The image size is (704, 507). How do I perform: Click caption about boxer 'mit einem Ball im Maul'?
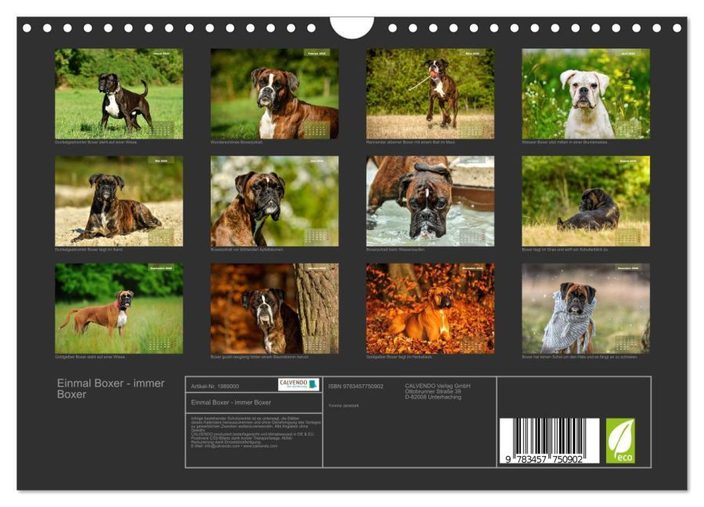[x=411, y=142]
